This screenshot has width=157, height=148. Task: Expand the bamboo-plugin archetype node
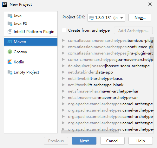coord(63,40)
